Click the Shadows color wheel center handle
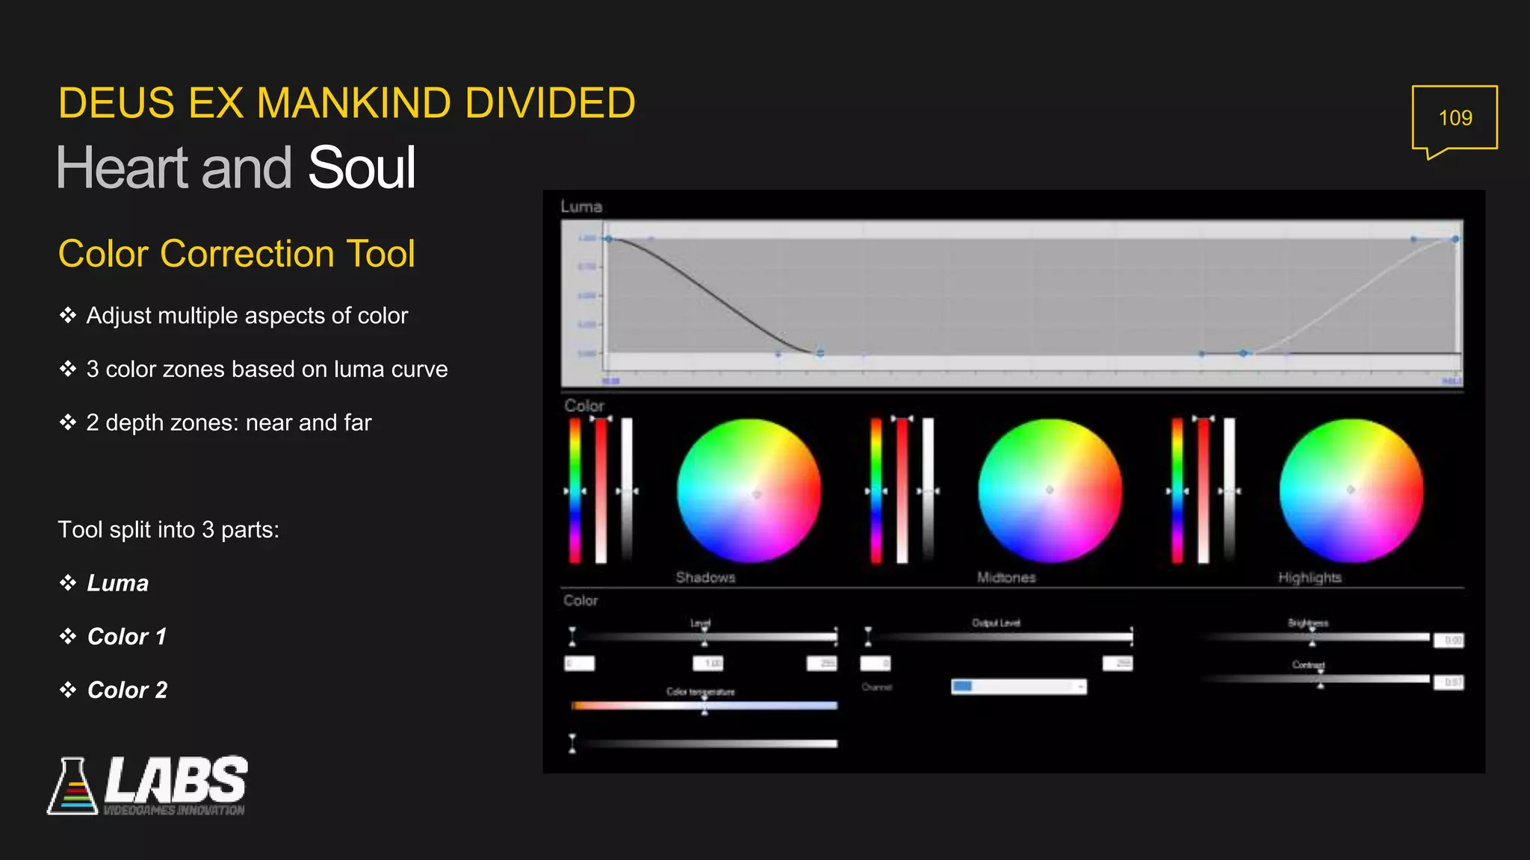This screenshot has width=1530, height=860. pos(756,493)
